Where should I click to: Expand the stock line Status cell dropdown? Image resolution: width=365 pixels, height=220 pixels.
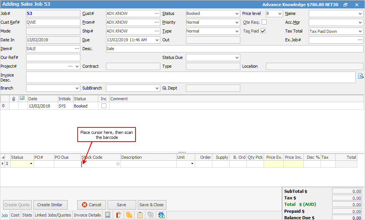point(31,164)
